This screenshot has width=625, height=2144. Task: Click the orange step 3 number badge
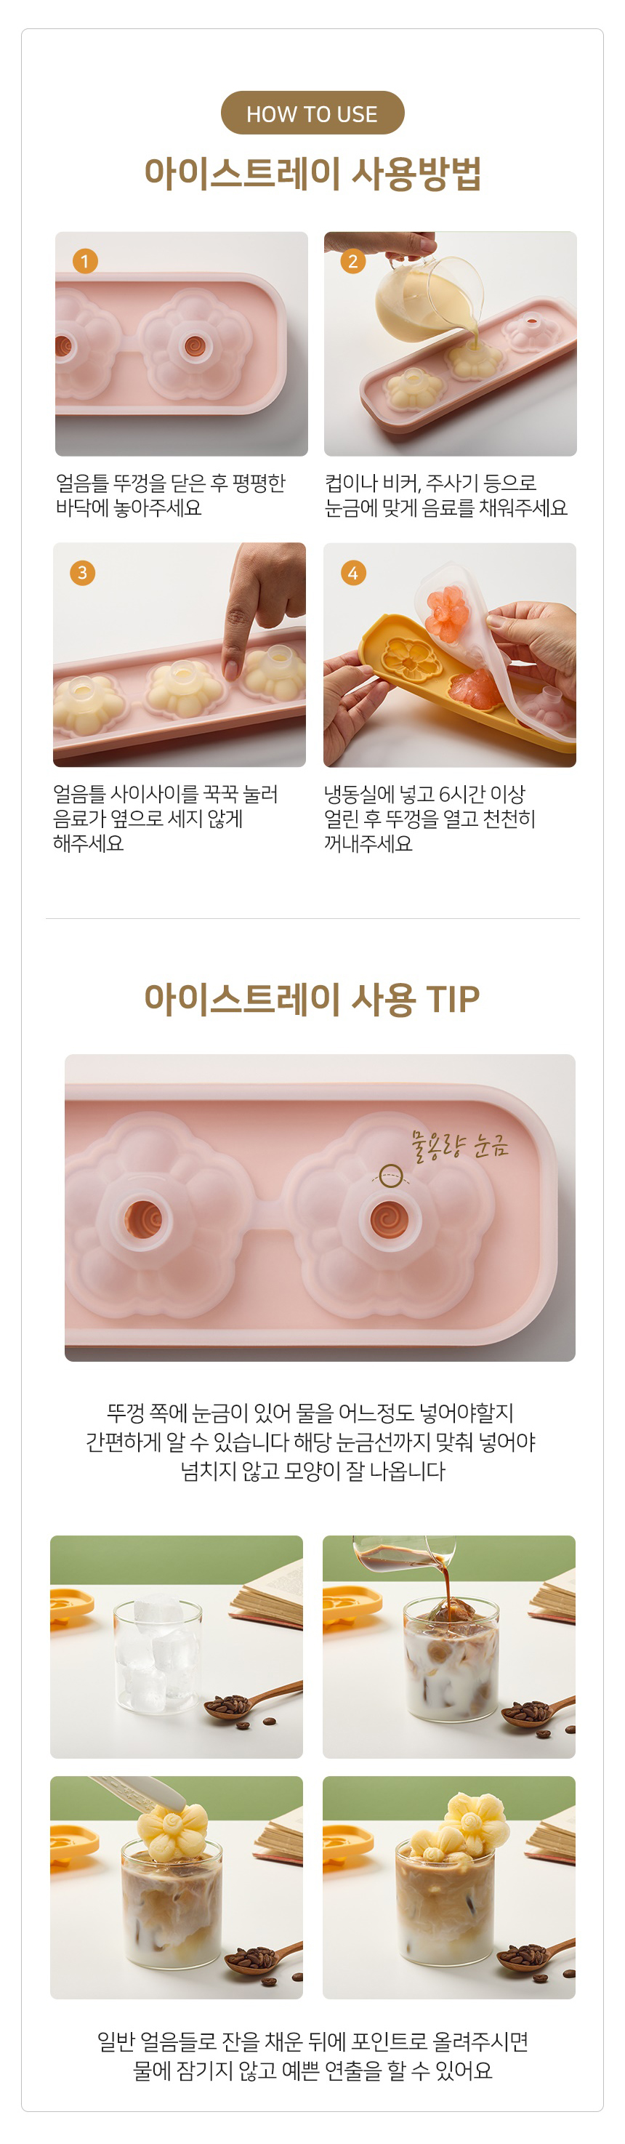pos(82,573)
